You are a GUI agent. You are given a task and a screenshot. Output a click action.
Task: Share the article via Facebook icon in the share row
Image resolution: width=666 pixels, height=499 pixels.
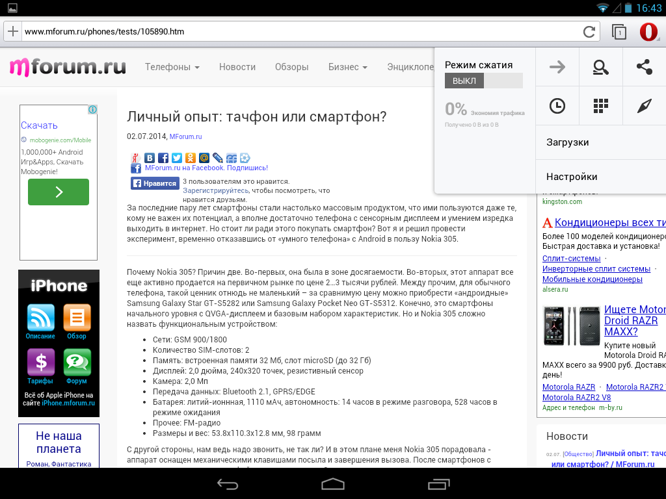tap(163, 158)
